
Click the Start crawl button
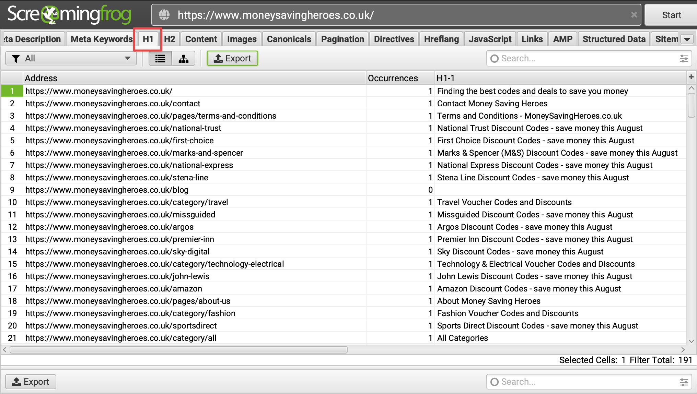pos(671,14)
